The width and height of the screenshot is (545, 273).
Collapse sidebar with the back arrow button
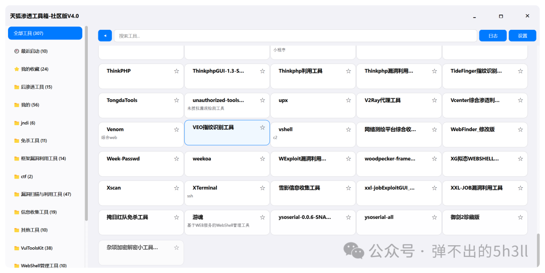tap(105, 36)
